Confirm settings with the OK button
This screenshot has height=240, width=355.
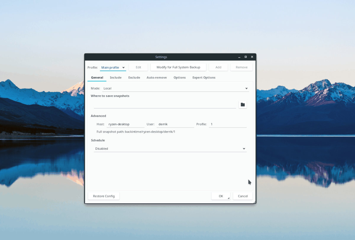(219, 196)
